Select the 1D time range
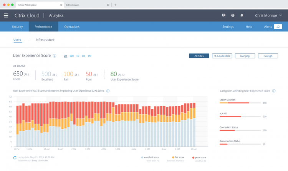 click(x=78, y=56)
